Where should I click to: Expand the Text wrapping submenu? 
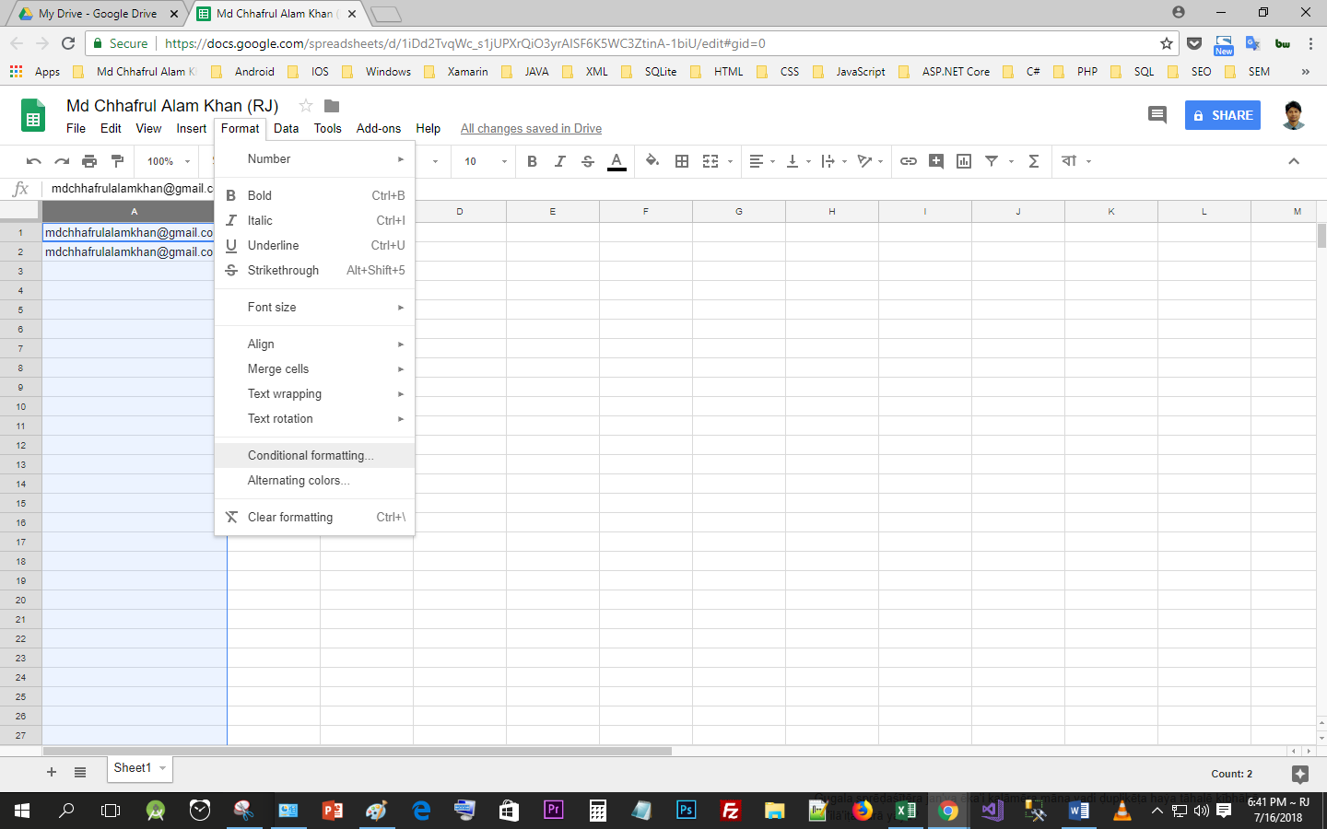pos(314,394)
